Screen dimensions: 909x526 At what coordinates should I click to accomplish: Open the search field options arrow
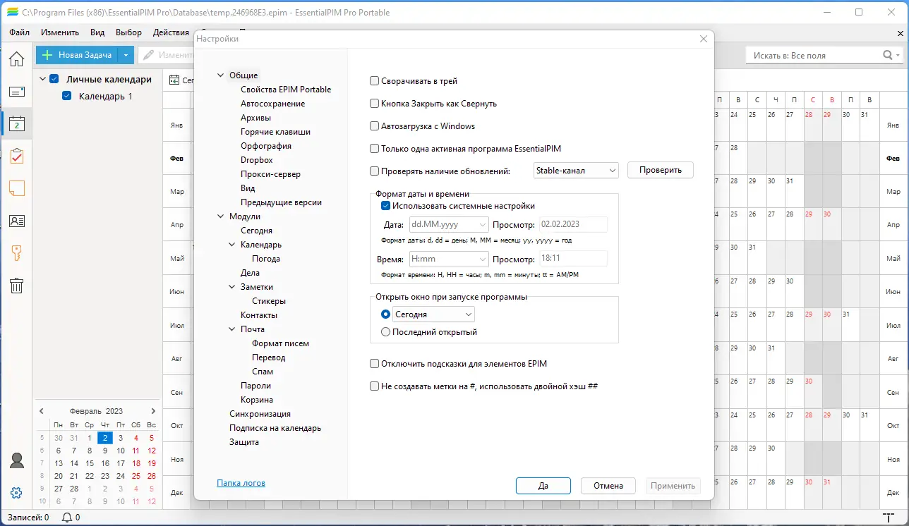point(898,55)
